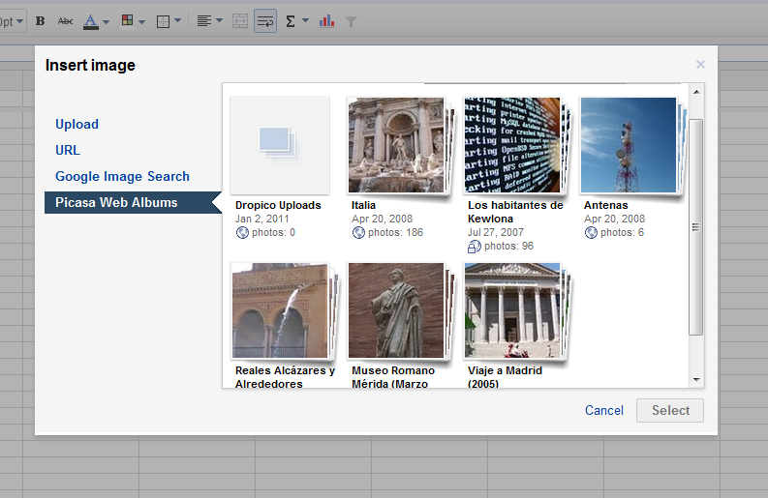Close the Insert image dialog

coord(700,64)
